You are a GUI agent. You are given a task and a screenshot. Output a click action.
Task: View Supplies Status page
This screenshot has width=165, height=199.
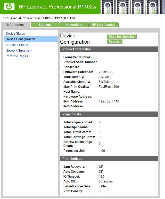coord(17,45)
